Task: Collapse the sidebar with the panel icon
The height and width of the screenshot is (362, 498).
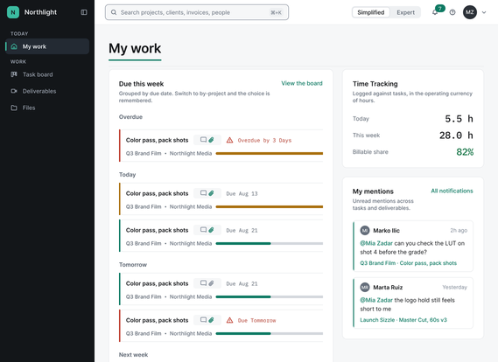Action: pyautogui.click(x=84, y=12)
